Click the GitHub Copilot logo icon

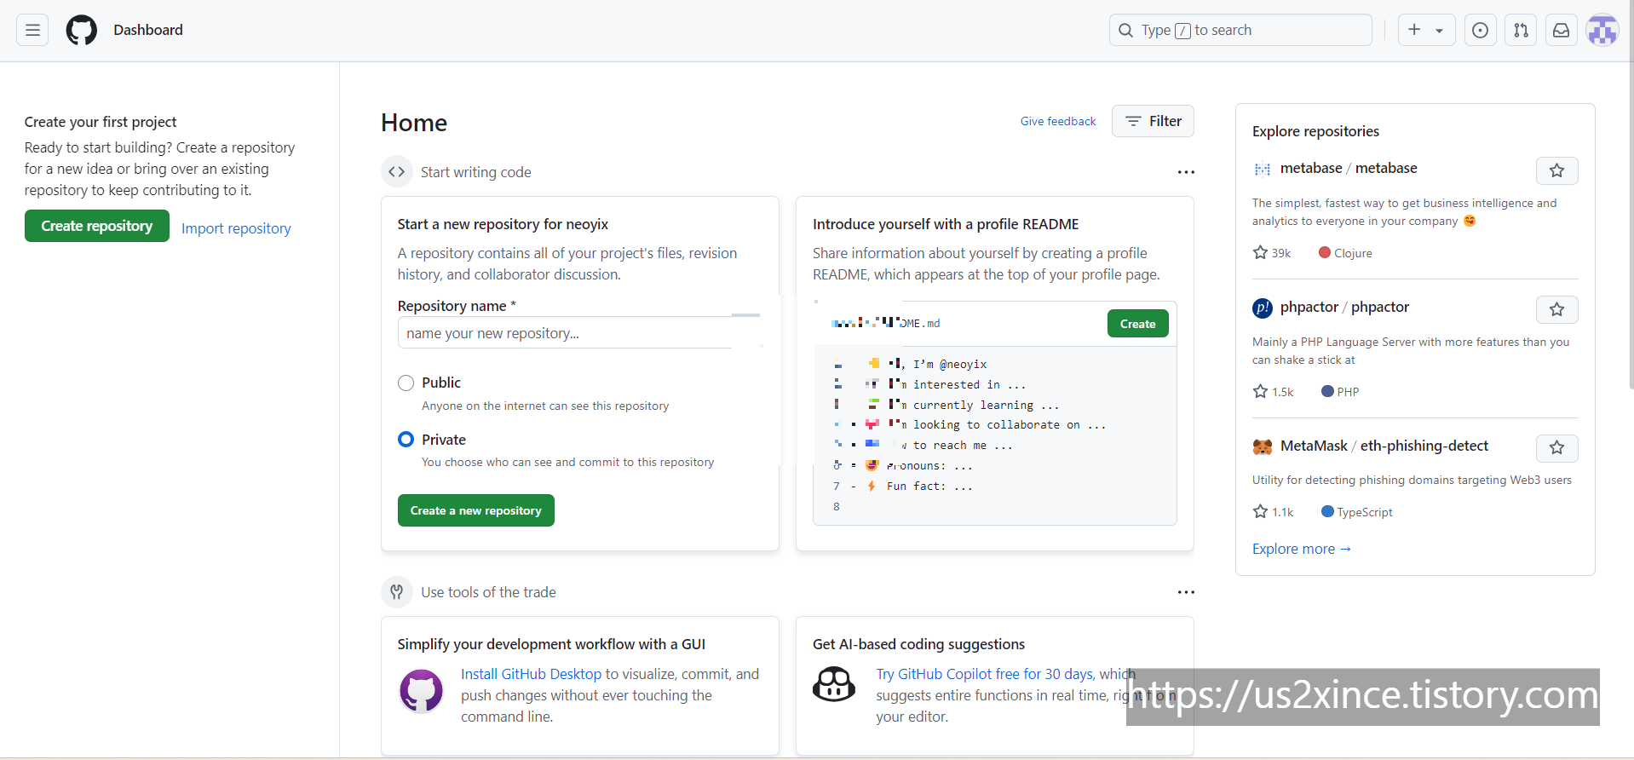click(x=834, y=684)
